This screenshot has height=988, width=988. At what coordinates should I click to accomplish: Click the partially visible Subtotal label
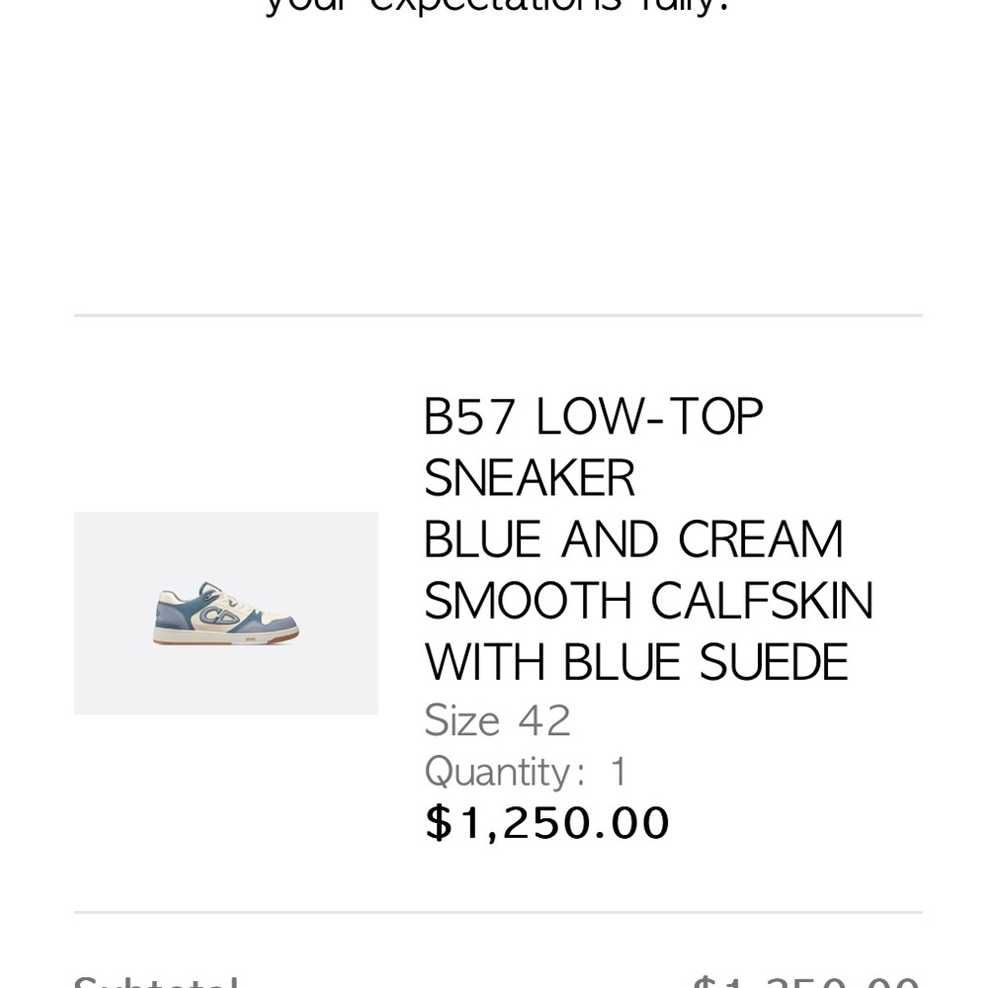pyautogui.click(x=156, y=981)
